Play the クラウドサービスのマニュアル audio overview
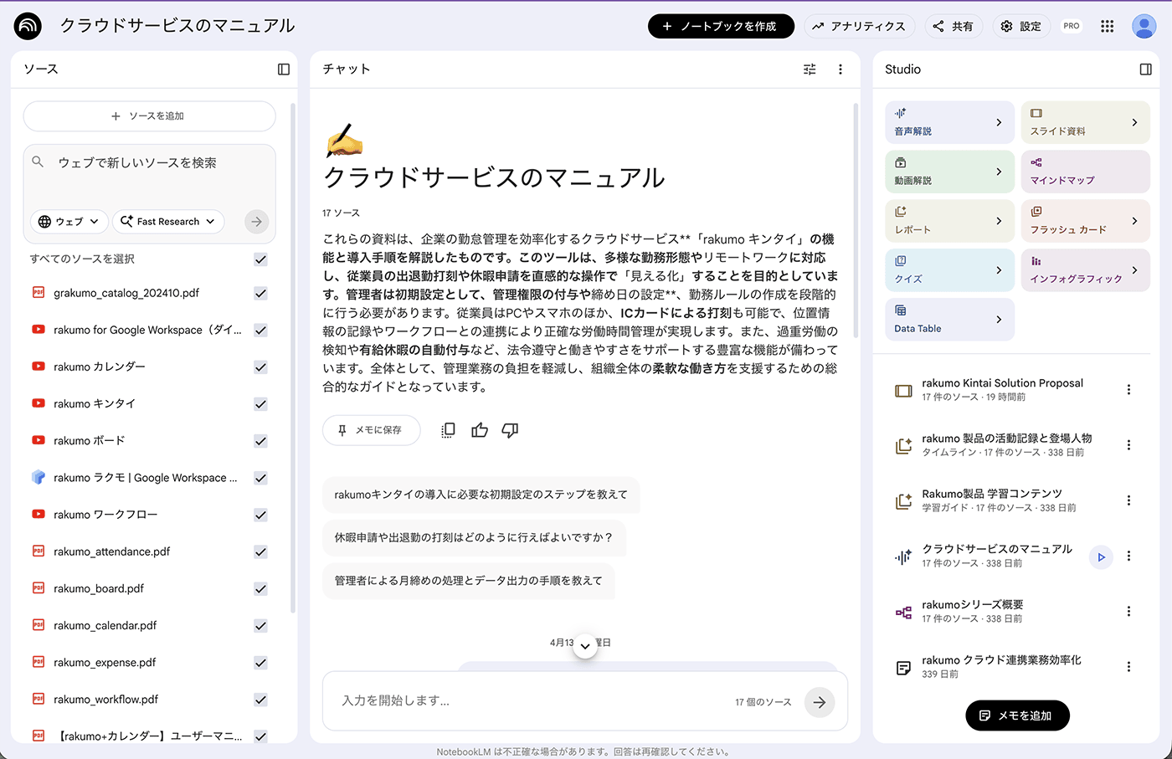The height and width of the screenshot is (759, 1172). click(1101, 556)
